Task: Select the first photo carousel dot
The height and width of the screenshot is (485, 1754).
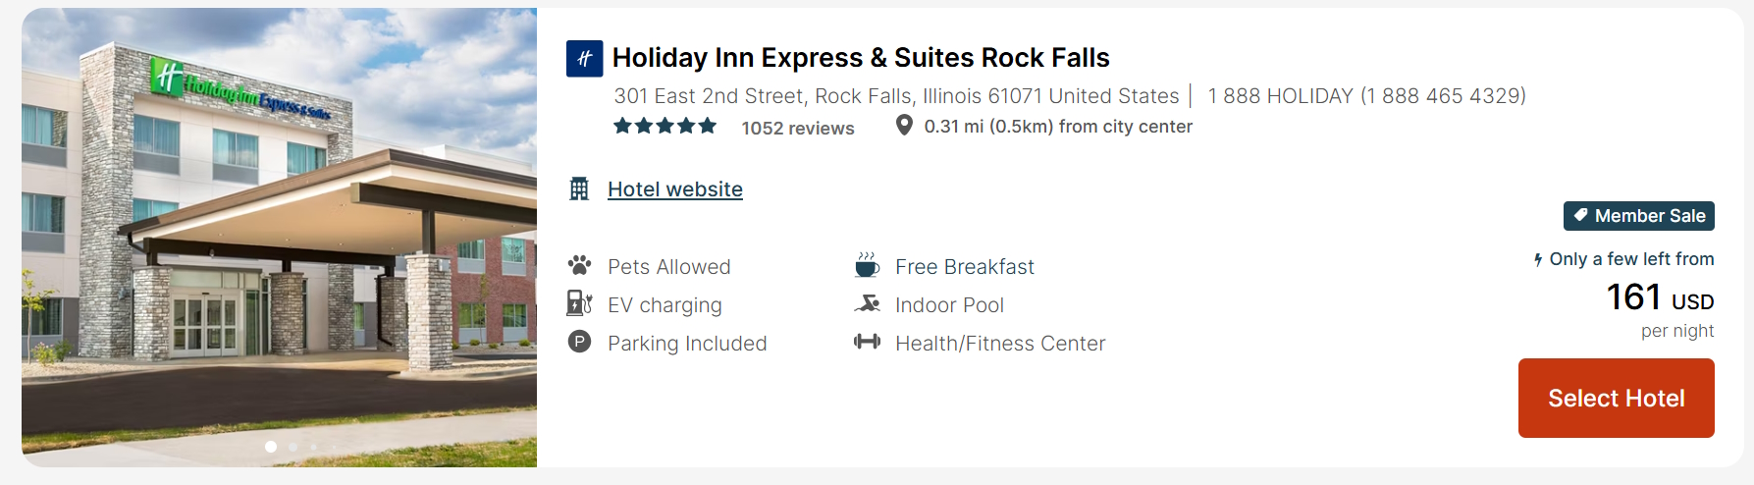Action: 271,447
